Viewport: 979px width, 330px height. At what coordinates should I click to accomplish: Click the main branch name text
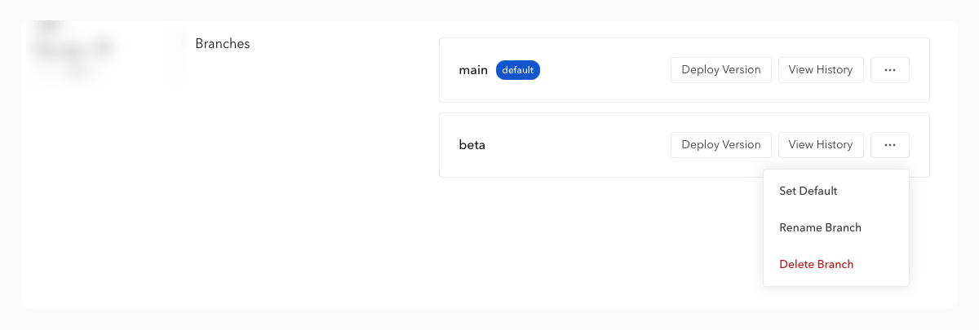(x=473, y=70)
